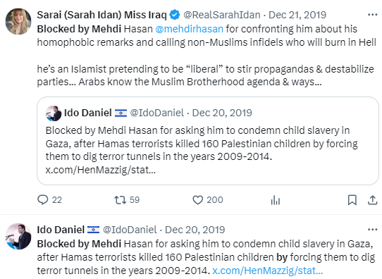Click the @IdoDaniel handle in bottom tweet
The height and width of the screenshot is (279, 382).
pos(130,230)
